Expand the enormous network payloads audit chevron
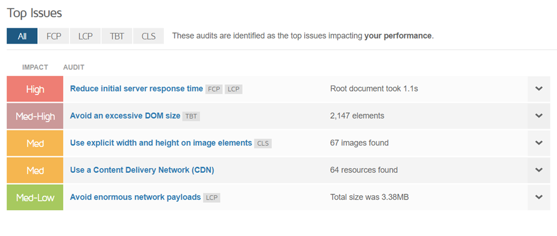This screenshot has height=236, width=557. tap(538, 197)
